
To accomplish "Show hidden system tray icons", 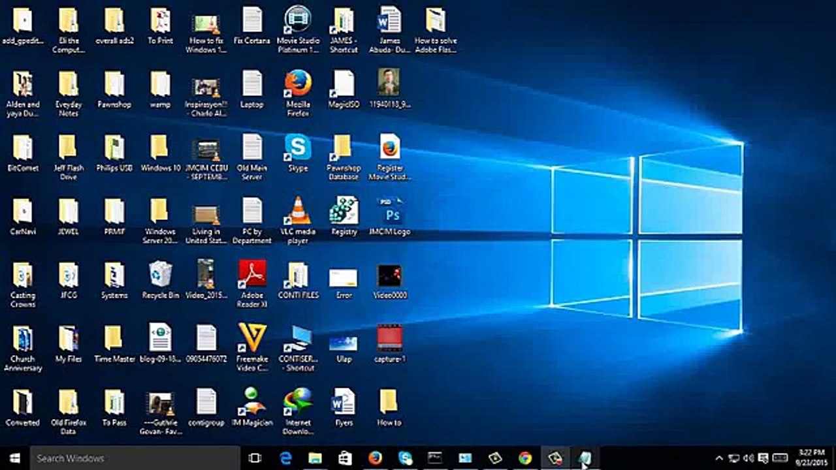I will [x=719, y=458].
